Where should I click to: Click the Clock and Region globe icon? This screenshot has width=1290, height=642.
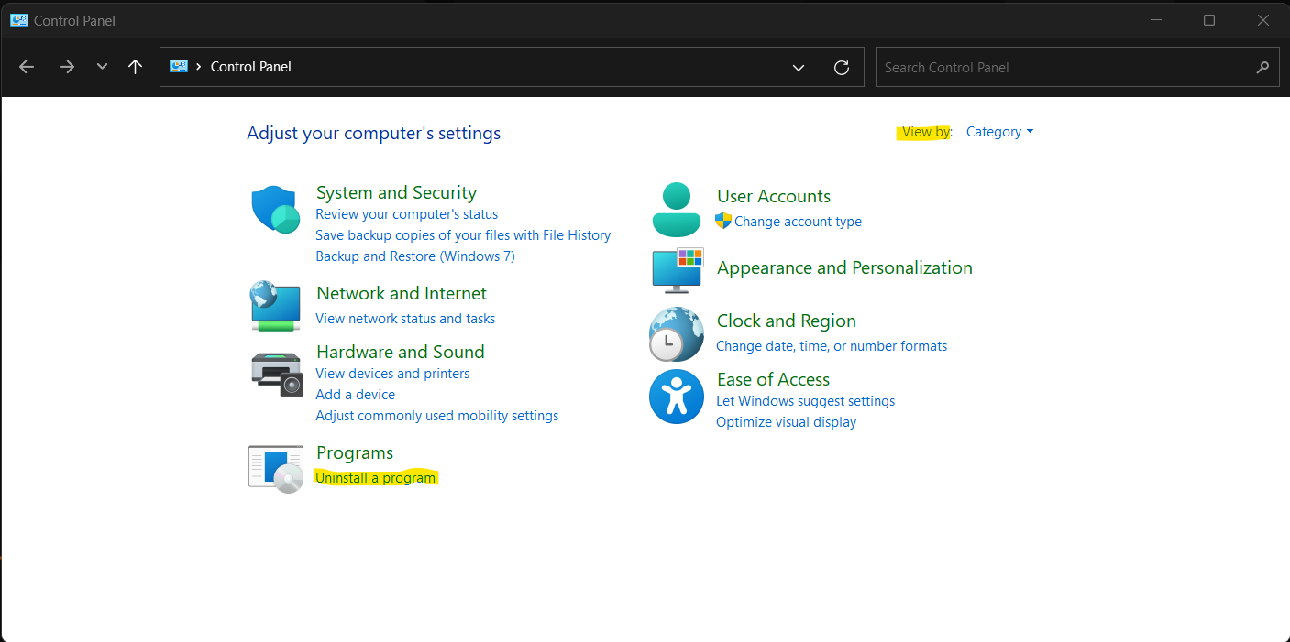pos(676,334)
